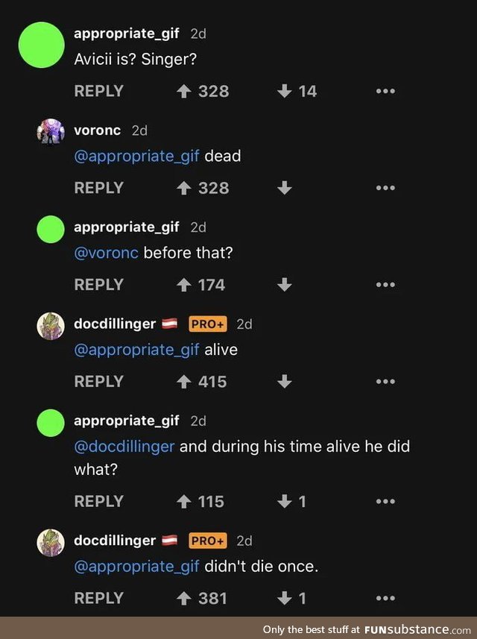Open more options on 'Avicii is? Singer?' comment

[385, 91]
